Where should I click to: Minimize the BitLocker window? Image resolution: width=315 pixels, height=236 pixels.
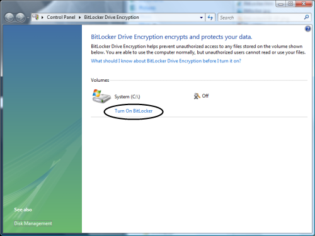point(281,4)
